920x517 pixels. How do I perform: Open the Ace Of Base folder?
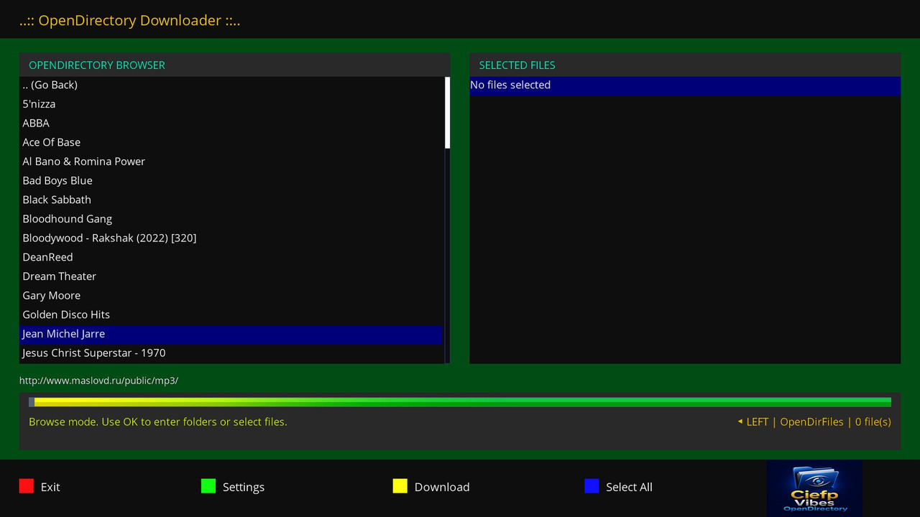pos(231,142)
